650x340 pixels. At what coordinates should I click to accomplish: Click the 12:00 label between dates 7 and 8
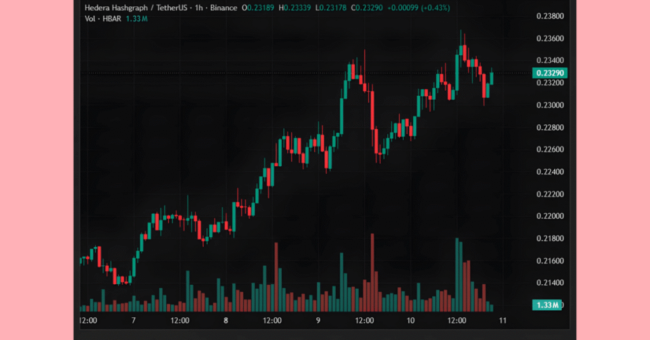pyautogui.click(x=180, y=320)
